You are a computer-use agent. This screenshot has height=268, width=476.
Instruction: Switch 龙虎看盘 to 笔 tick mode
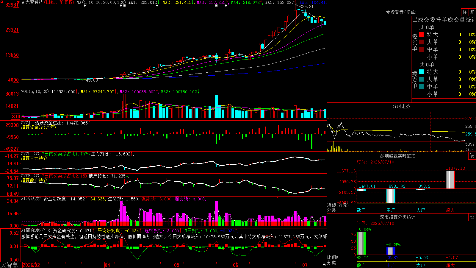[x=472, y=12]
